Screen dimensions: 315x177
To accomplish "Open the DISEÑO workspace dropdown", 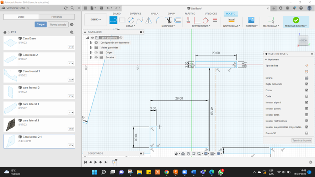I will click(x=95, y=20).
